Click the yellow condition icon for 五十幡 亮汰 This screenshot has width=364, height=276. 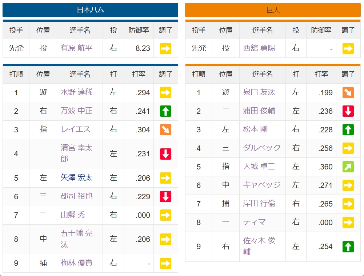click(x=165, y=239)
